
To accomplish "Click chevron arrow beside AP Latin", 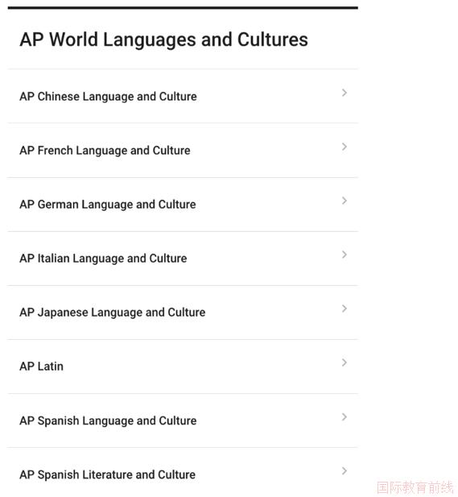I will [344, 362].
